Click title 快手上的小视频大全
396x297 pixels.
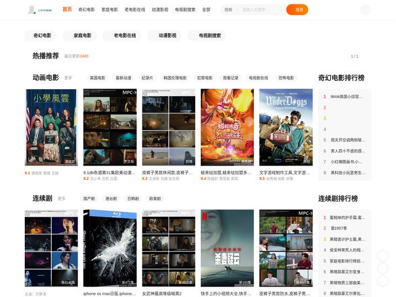pyautogui.click(x=226, y=294)
